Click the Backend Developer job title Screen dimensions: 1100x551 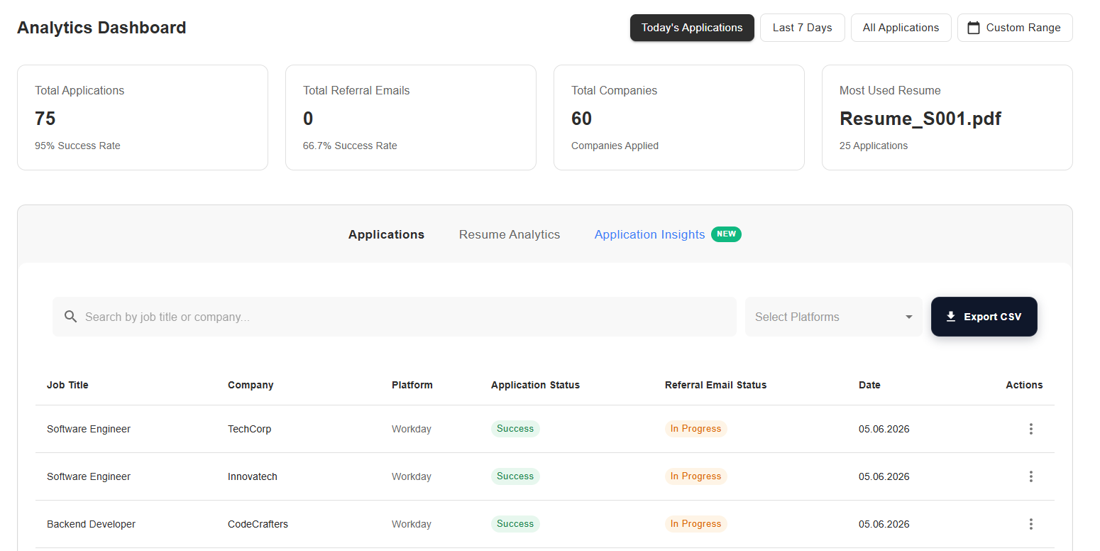(91, 524)
